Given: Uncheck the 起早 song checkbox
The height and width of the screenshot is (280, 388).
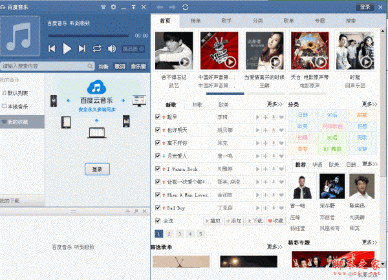Looking at the screenshot, I should [x=158, y=117].
